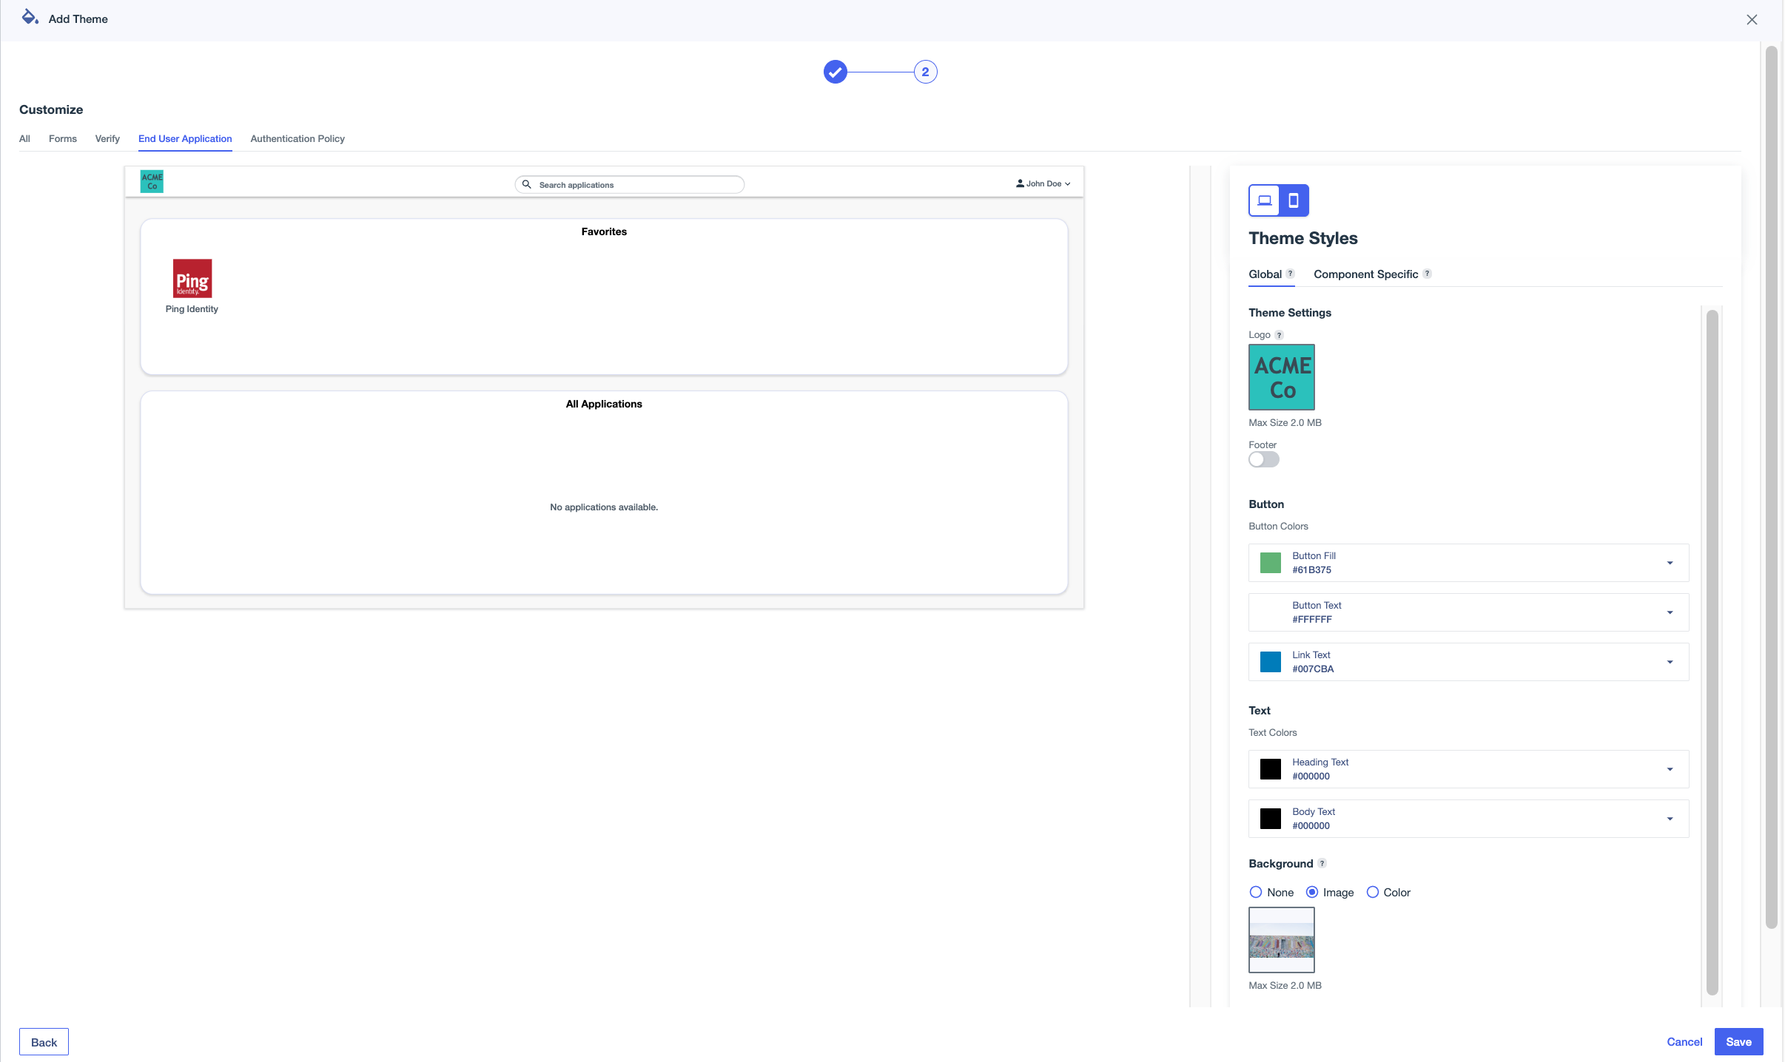Image resolution: width=1785 pixels, height=1062 pixels.
Task: Expand the Heading Text color dropdown
Action: (1670, 769)
